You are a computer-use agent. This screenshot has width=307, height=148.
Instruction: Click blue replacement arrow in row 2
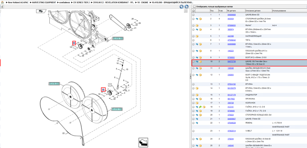point(197,19)
